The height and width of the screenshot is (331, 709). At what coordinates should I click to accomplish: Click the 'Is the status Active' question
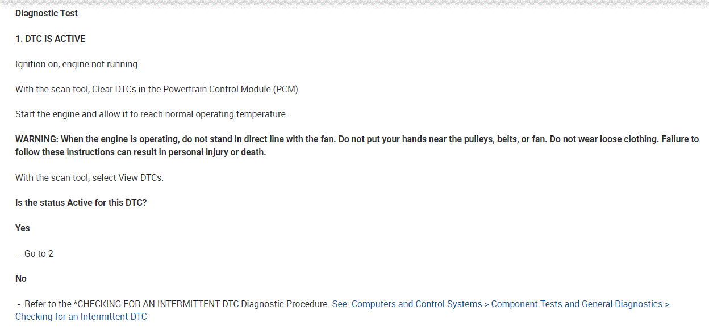[x=81, y=202]
